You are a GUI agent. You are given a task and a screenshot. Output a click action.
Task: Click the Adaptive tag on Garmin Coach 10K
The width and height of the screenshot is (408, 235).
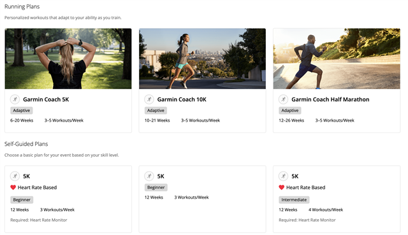tap(156, 110)
